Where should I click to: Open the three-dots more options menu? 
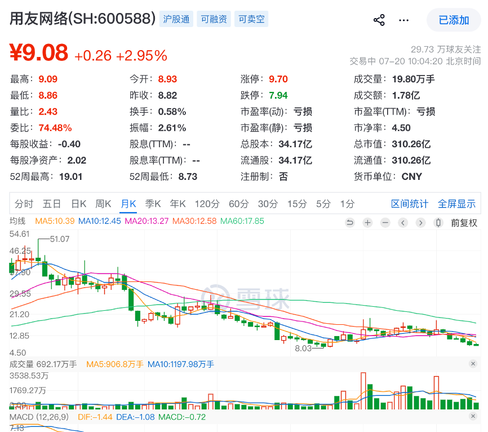403,20
